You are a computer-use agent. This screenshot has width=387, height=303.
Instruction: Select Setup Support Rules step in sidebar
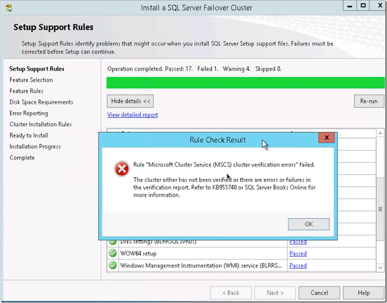click(x=37, y=69)
